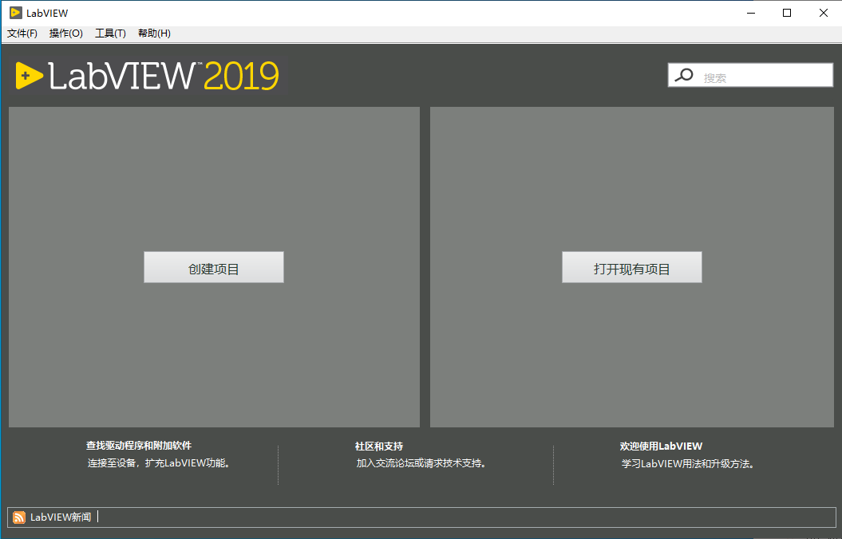Click 连接至设备，扩充LabVIEW功能 text
This screenshot has height=539, width=842.
point(160,462)
